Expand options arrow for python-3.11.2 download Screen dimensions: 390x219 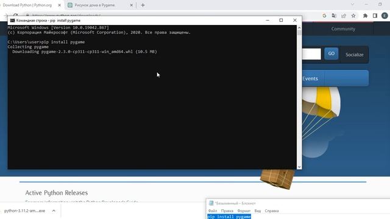click(x=54, y=210)
